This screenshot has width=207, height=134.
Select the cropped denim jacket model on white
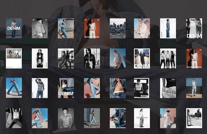click(x=40, y=88)
